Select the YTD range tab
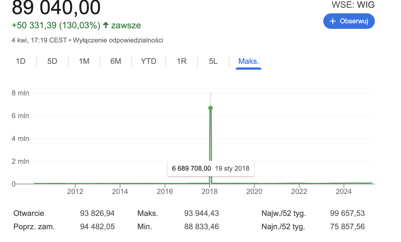 (x=148, y=61)
